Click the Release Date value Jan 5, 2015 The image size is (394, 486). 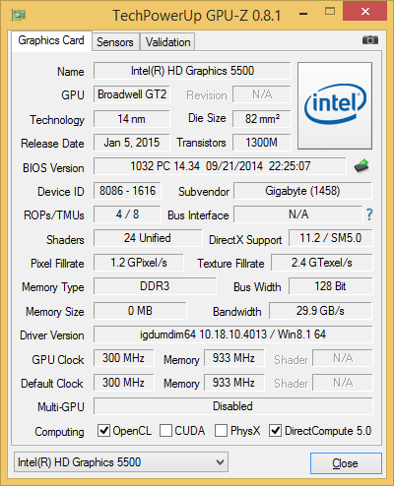click(132, 143)
